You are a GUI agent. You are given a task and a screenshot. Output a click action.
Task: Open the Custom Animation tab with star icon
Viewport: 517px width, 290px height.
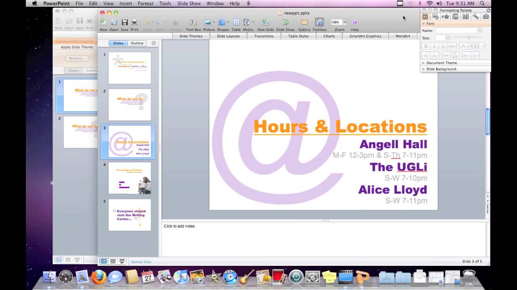[446, 17]
